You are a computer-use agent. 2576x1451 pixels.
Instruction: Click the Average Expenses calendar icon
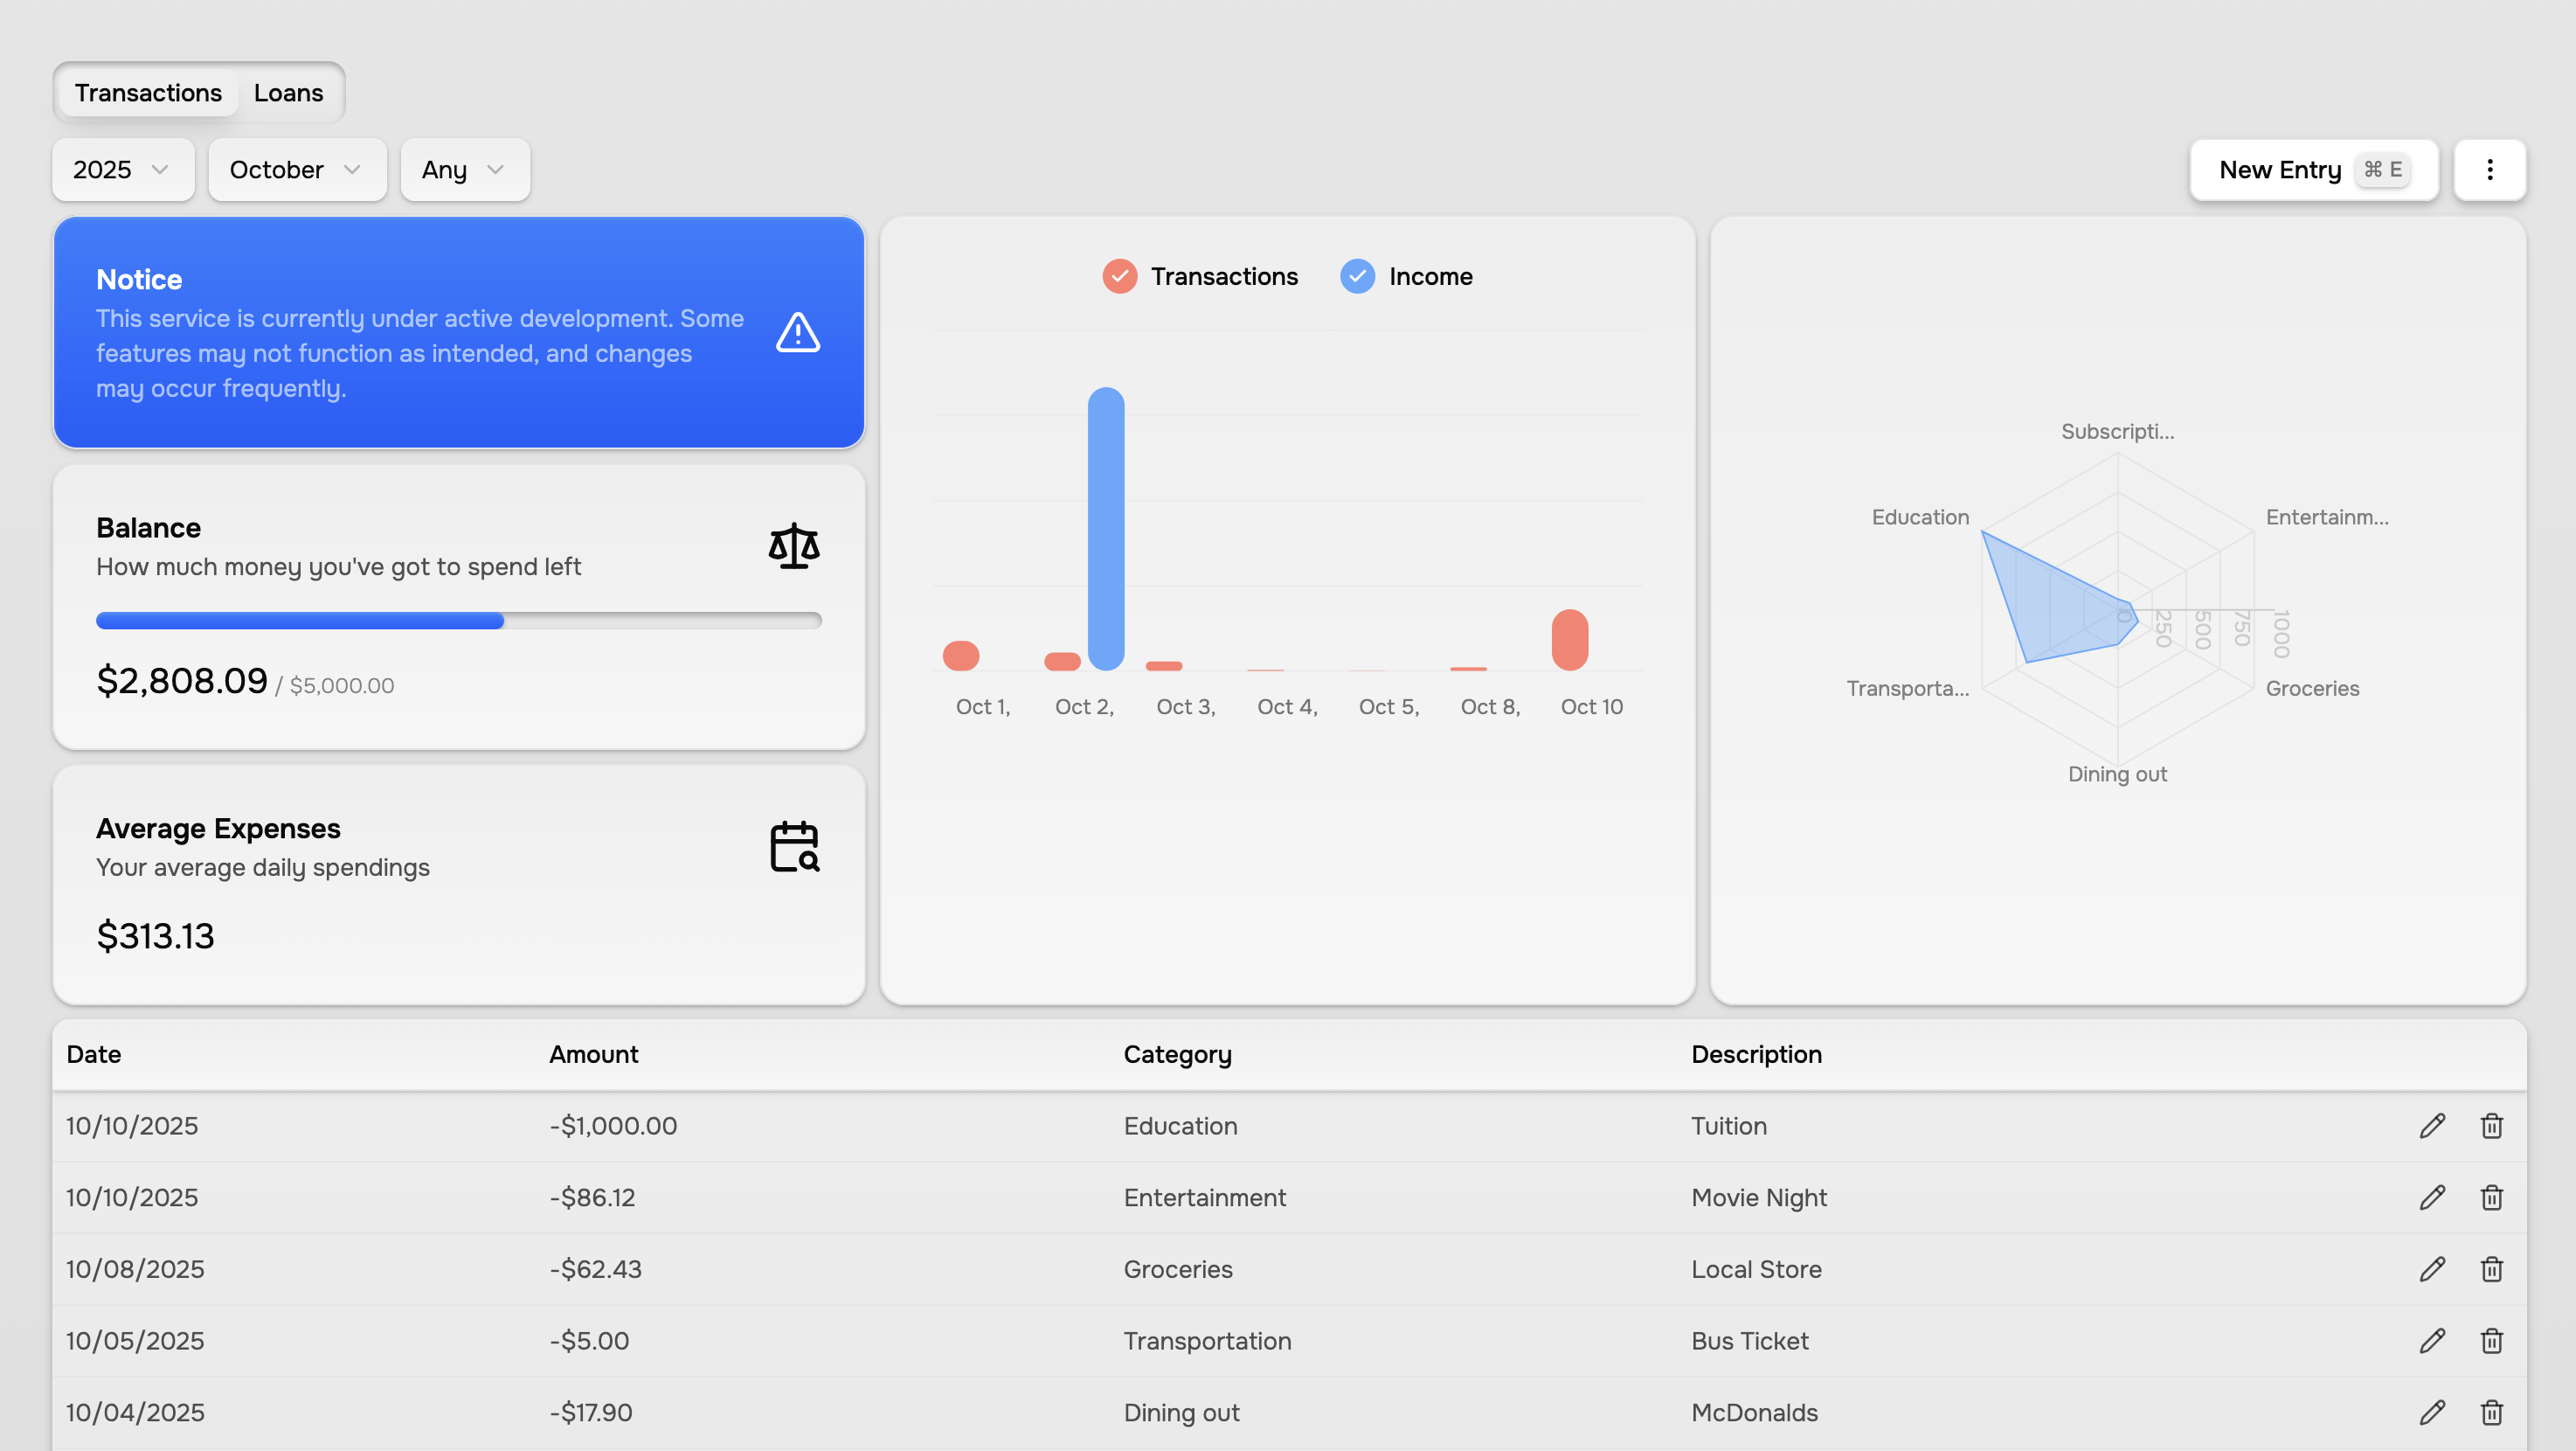point(794,847)
